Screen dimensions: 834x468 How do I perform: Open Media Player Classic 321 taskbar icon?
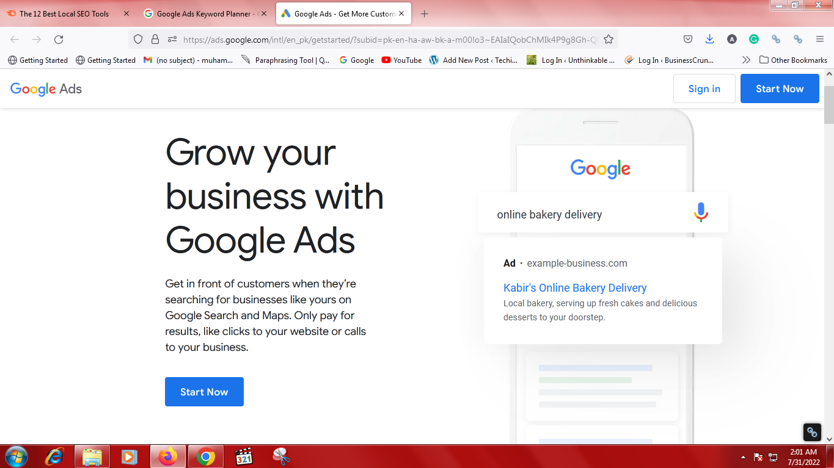(x=244, y=456)
